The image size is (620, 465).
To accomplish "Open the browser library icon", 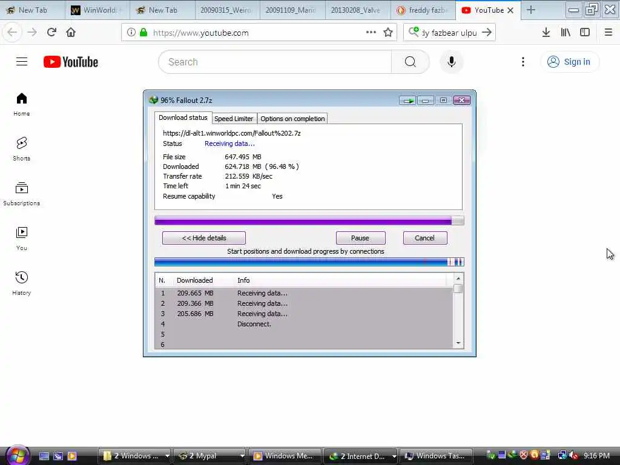I will point(566,33).
